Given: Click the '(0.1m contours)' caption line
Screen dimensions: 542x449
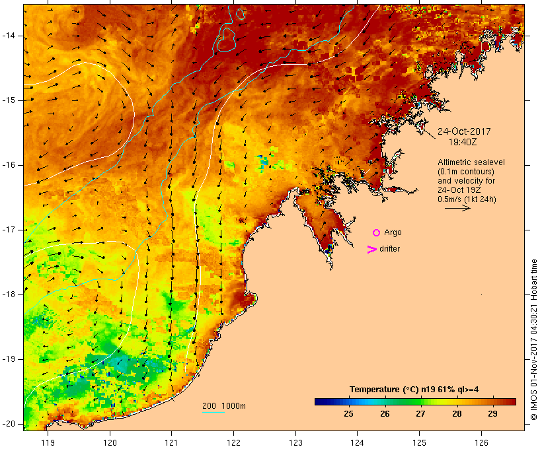Looking at the screenshot, I should pos(466,172).
